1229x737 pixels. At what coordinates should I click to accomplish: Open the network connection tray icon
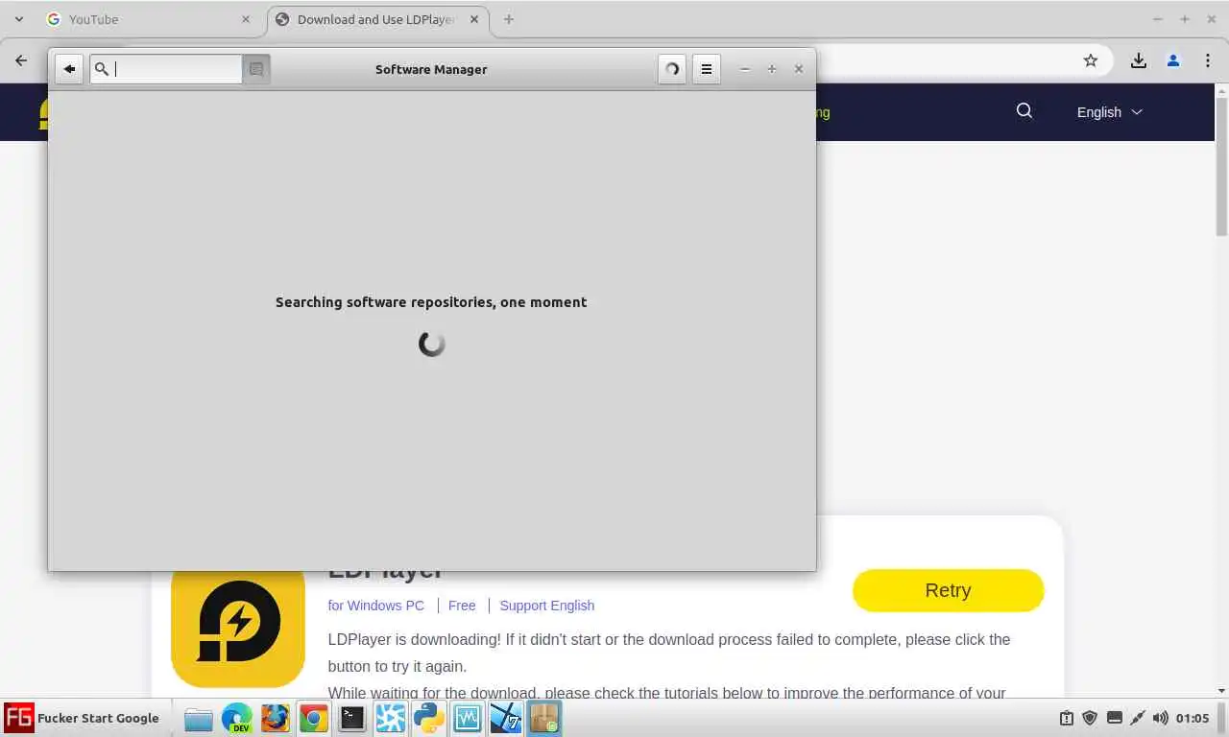pyautogui.click(x=1137, y=718)
